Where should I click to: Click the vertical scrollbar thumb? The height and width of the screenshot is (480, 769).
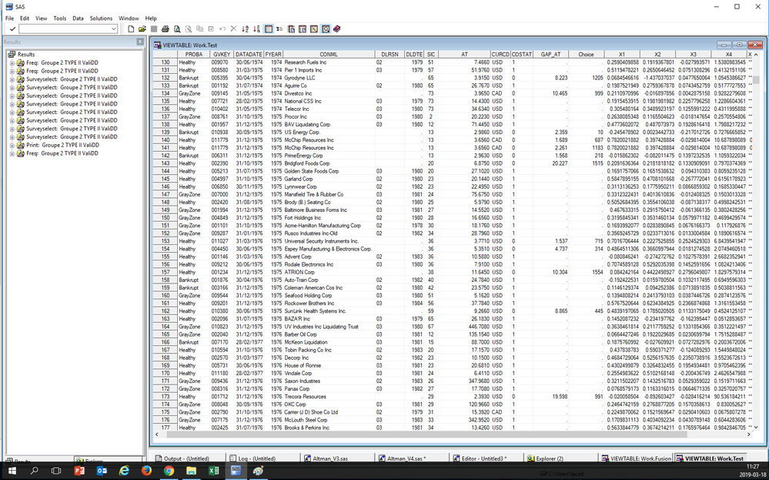coord(757,80)
